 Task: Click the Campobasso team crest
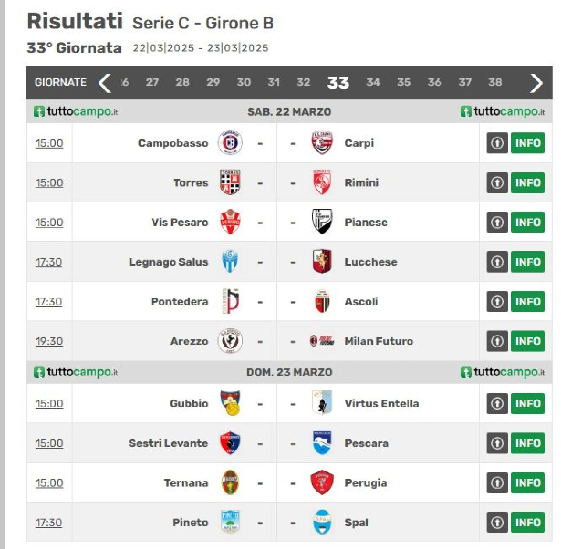230,143
